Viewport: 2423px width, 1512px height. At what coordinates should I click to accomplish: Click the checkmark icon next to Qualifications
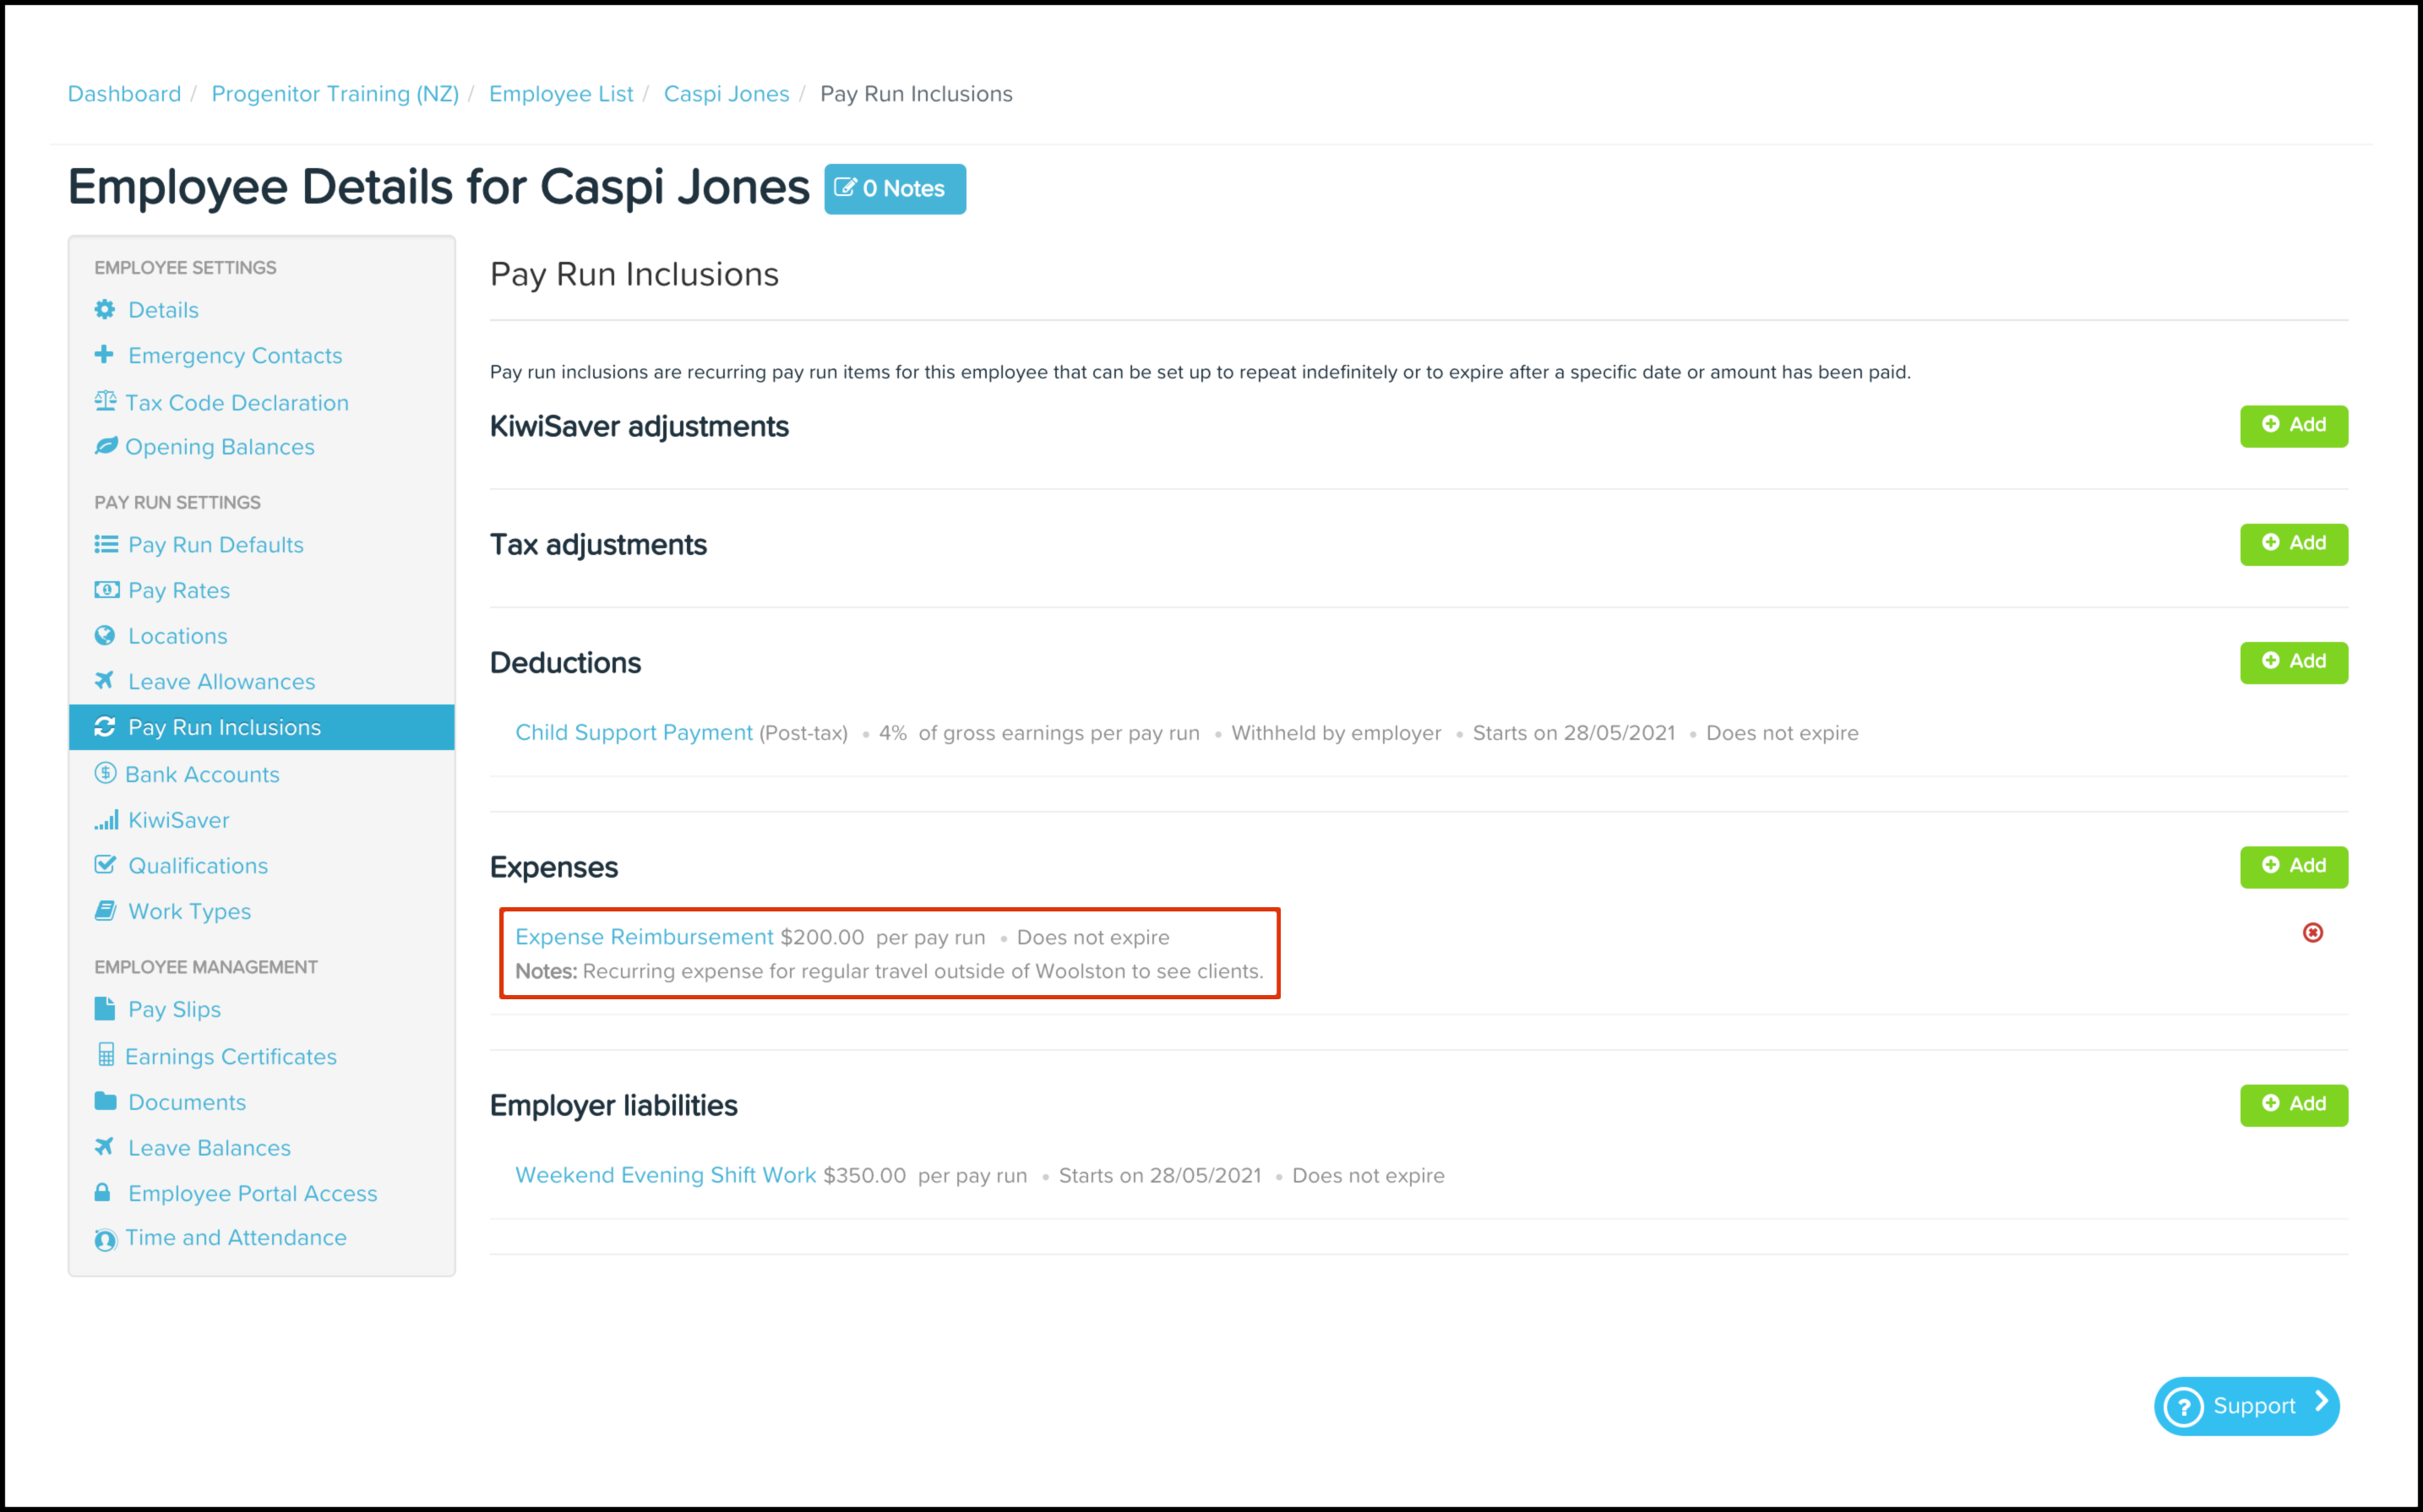pyautogui.click(x=105, y=865)
